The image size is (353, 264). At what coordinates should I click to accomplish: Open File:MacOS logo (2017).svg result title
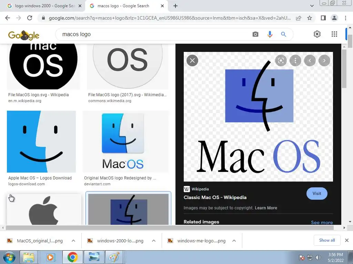pyautogui.click(x=128, y=95)
